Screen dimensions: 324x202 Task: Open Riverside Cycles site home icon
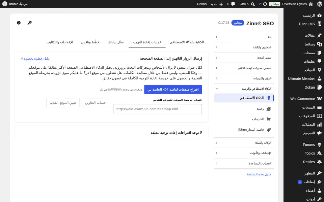pyautogui.click(x=311, y=4)
